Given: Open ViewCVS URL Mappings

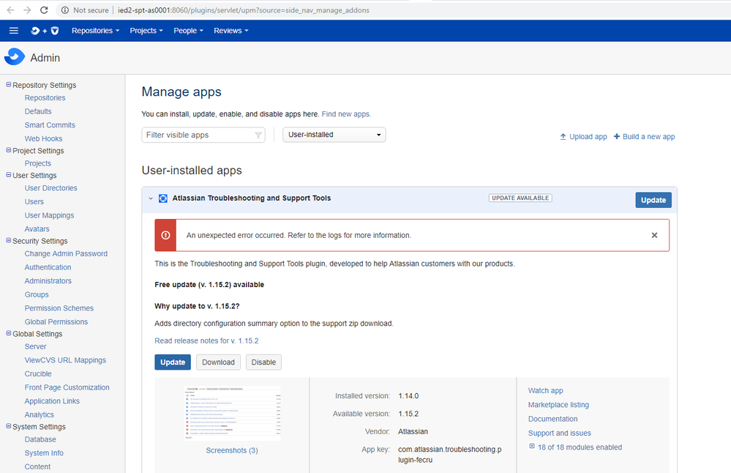Looking at the screenshot, I should point(65,360).
